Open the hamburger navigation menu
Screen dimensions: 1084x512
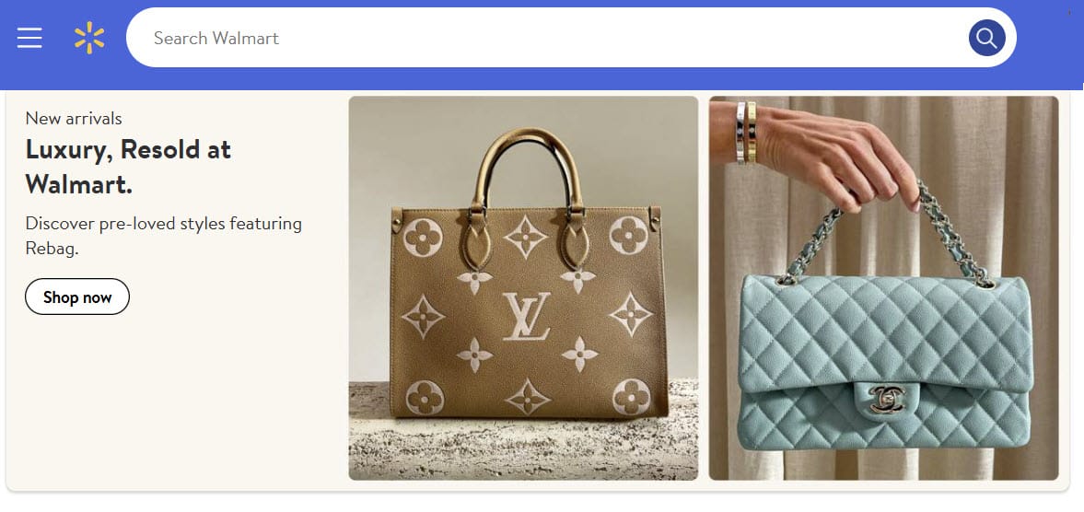[x=29, y=38]
